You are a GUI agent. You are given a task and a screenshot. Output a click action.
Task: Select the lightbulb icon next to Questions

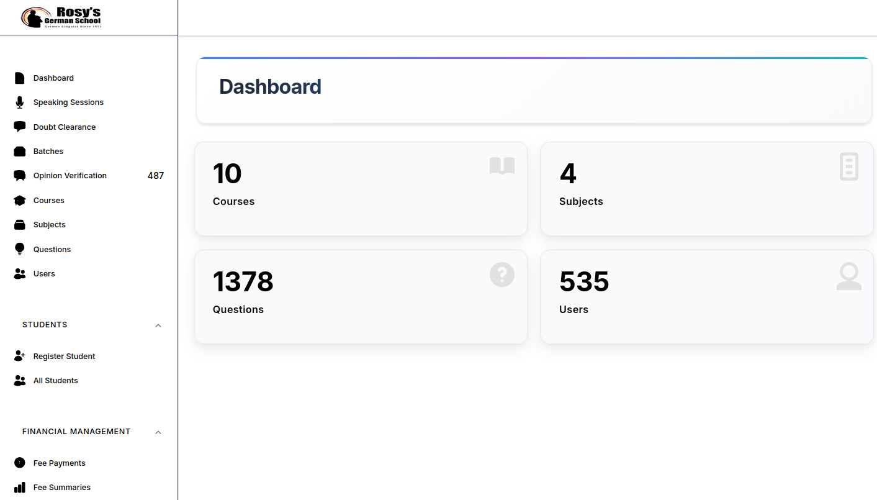click(x=19, y=249)
